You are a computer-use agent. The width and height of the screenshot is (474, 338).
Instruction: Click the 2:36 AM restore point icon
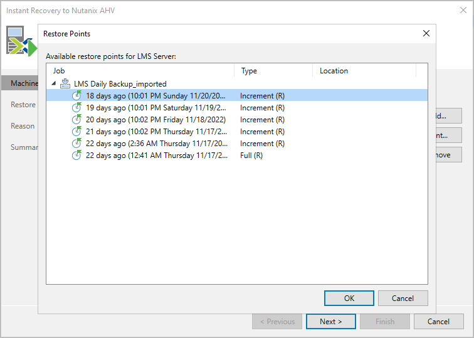click(76, 143)
